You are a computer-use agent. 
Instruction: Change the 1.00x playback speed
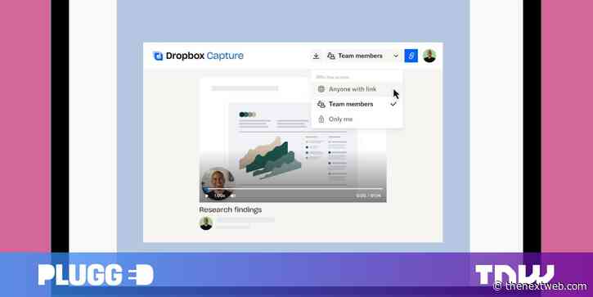pos(220,196)
